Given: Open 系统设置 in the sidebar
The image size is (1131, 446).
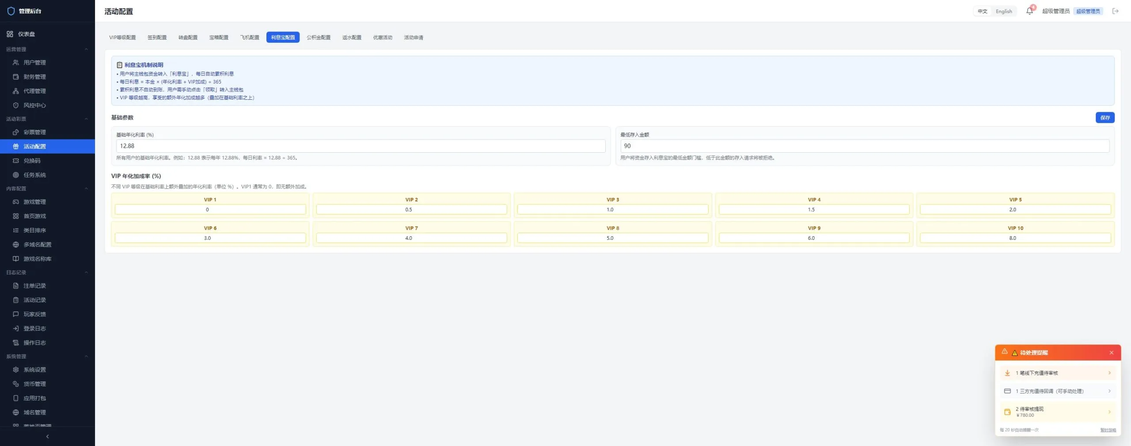Looking at the screenshot, I should [x=47, y=370].
